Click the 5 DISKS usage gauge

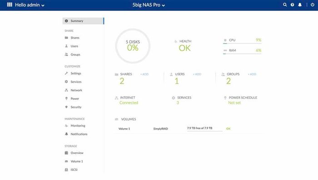point(133,46)
